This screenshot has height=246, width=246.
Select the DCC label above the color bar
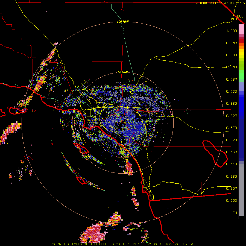pos(240,16)
